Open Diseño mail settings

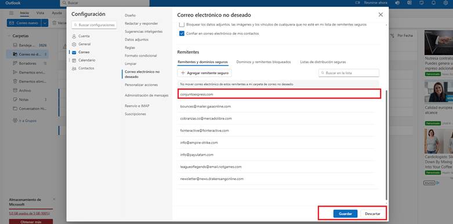[130, 15]
